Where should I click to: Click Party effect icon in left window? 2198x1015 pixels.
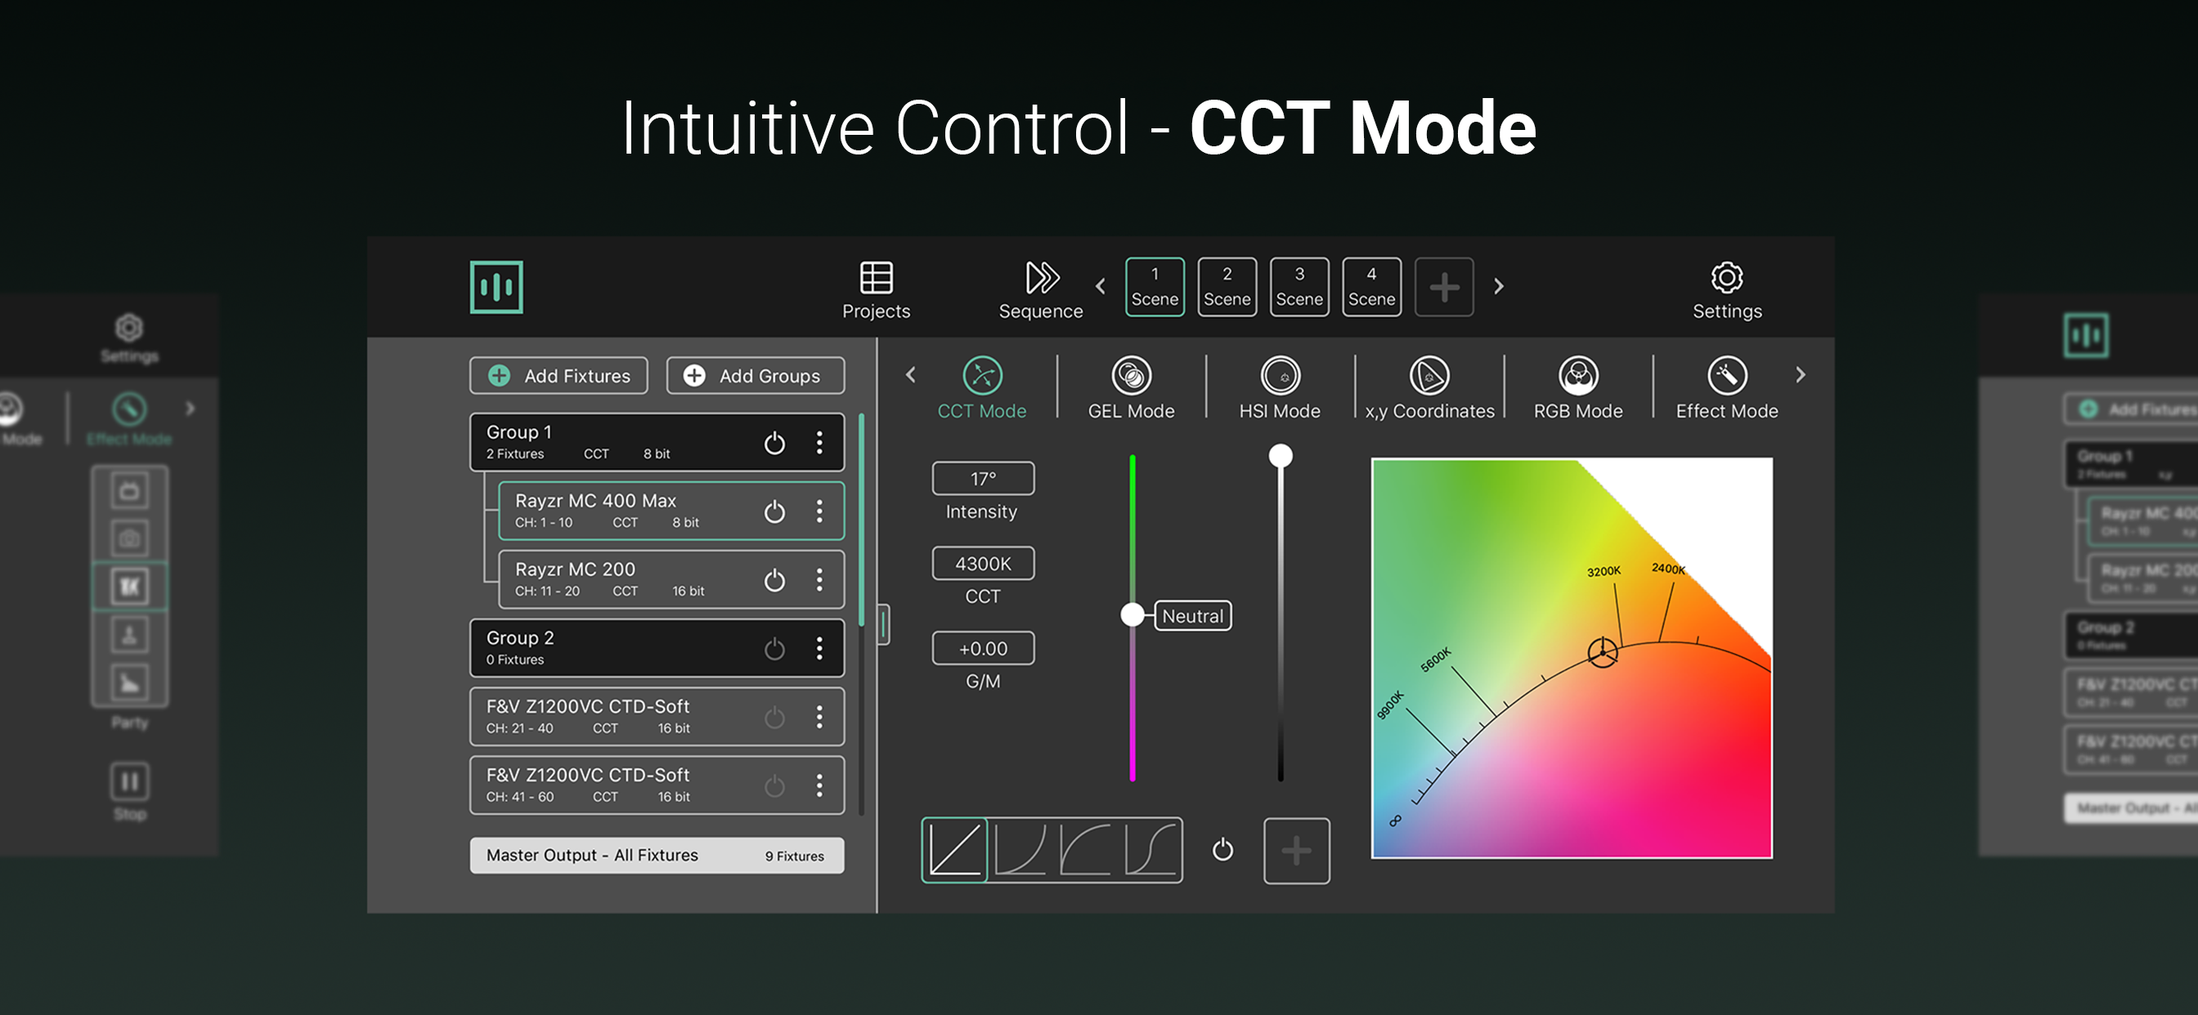(130, 682)
